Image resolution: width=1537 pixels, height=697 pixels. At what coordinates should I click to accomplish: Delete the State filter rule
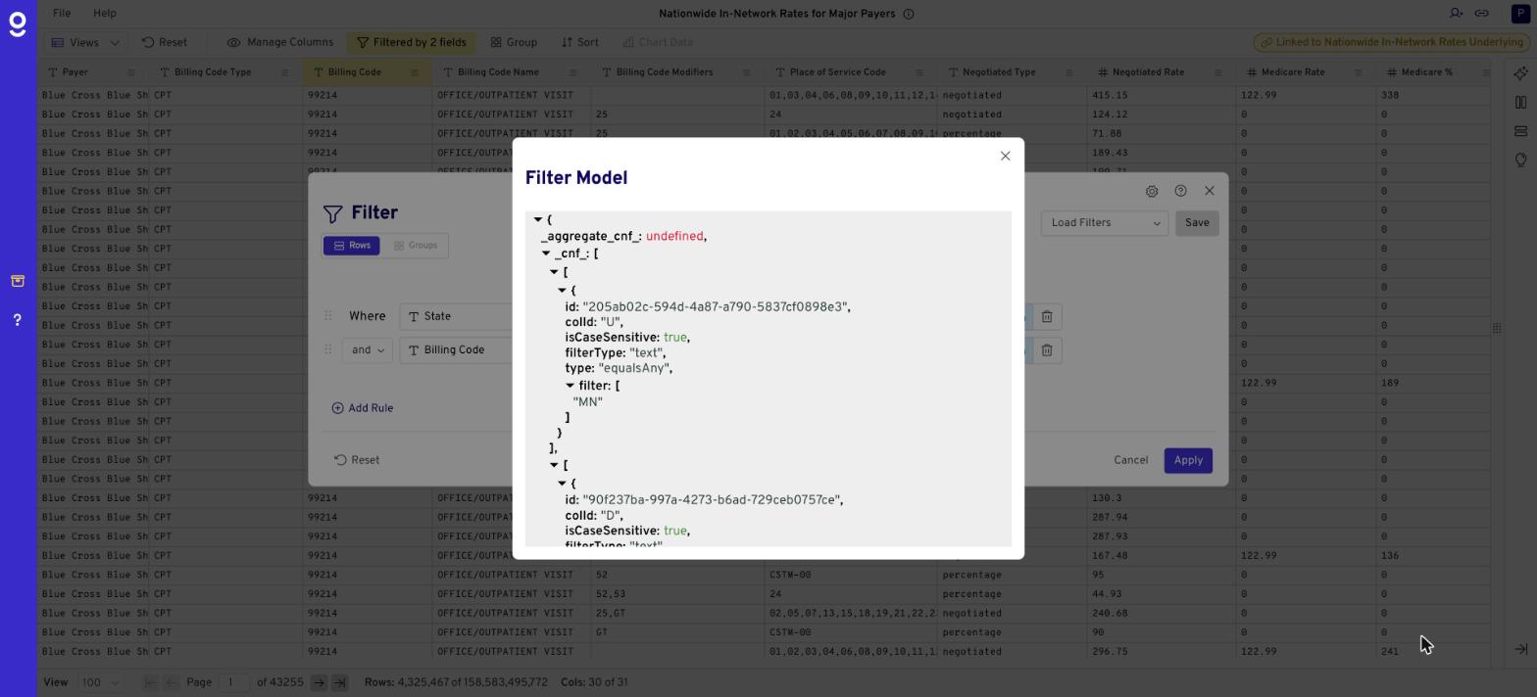point(1047,316)
